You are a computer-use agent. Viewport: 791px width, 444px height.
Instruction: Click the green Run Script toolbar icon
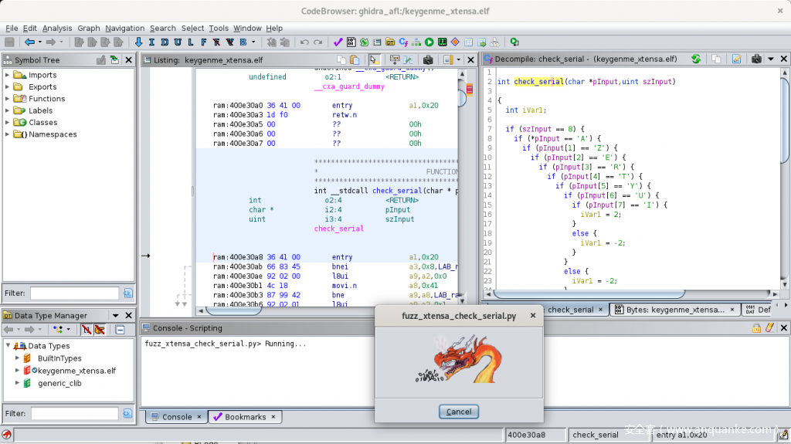pyautogui.click(x=429, y=42)
